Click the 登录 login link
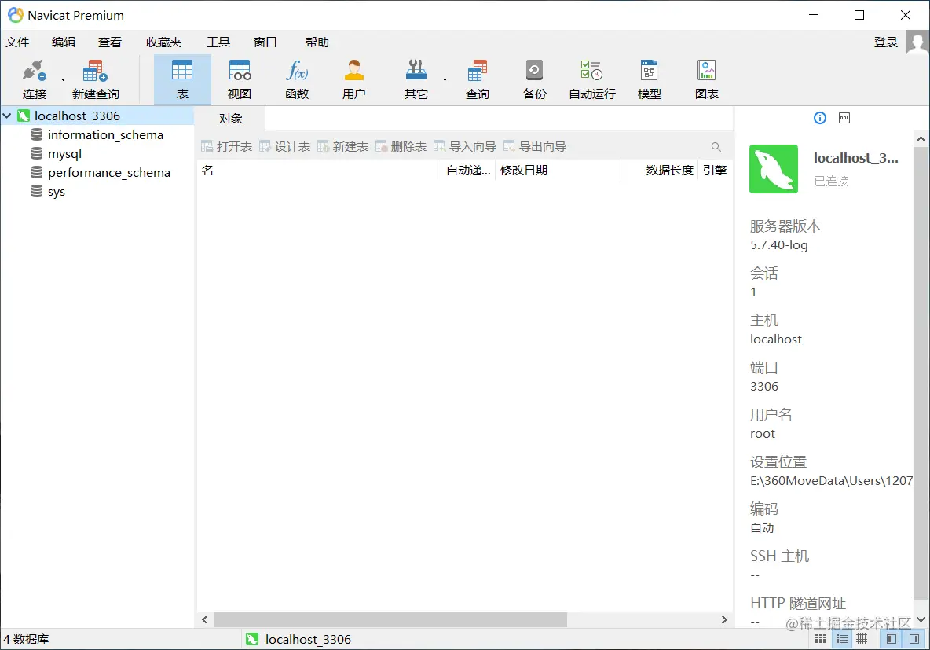 [886, 42]
